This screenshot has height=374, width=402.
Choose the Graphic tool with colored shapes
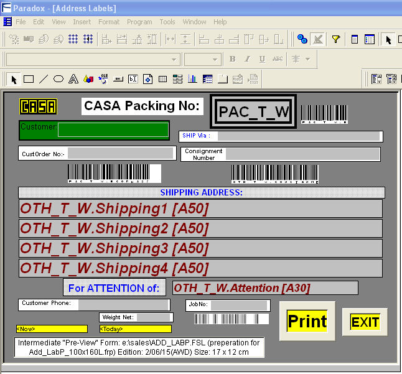click(88, 79)
